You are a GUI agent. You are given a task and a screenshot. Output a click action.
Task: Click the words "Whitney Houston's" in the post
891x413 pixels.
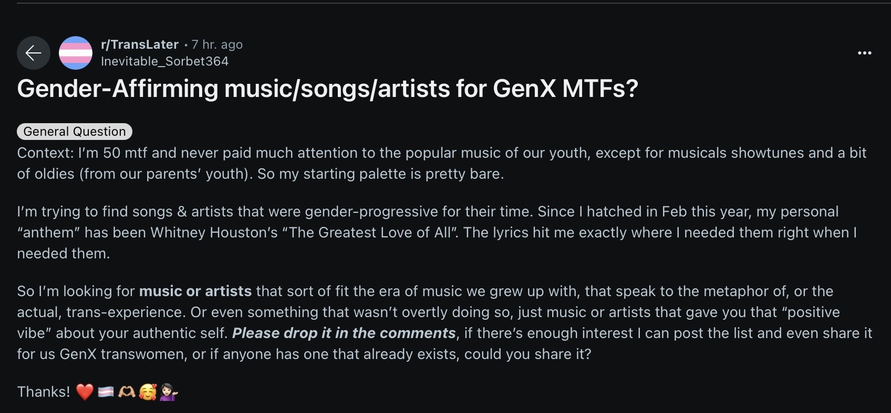tap(214, 233)
